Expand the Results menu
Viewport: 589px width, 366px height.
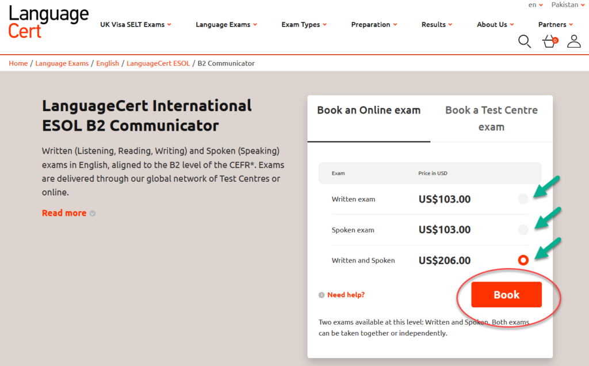point(437,24)
